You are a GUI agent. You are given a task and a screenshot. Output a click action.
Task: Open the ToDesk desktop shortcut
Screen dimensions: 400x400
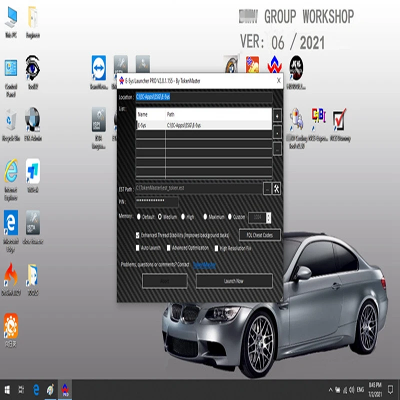point(32,175)
